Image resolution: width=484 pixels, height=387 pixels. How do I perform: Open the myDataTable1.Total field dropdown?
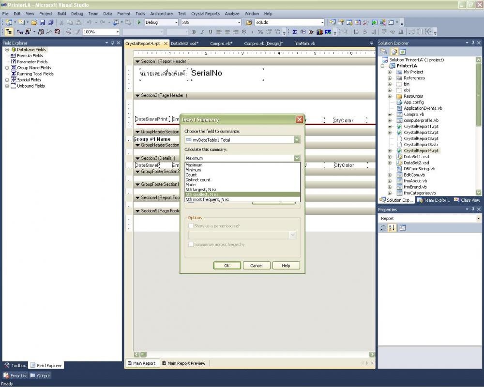click(x=297, y=140)
